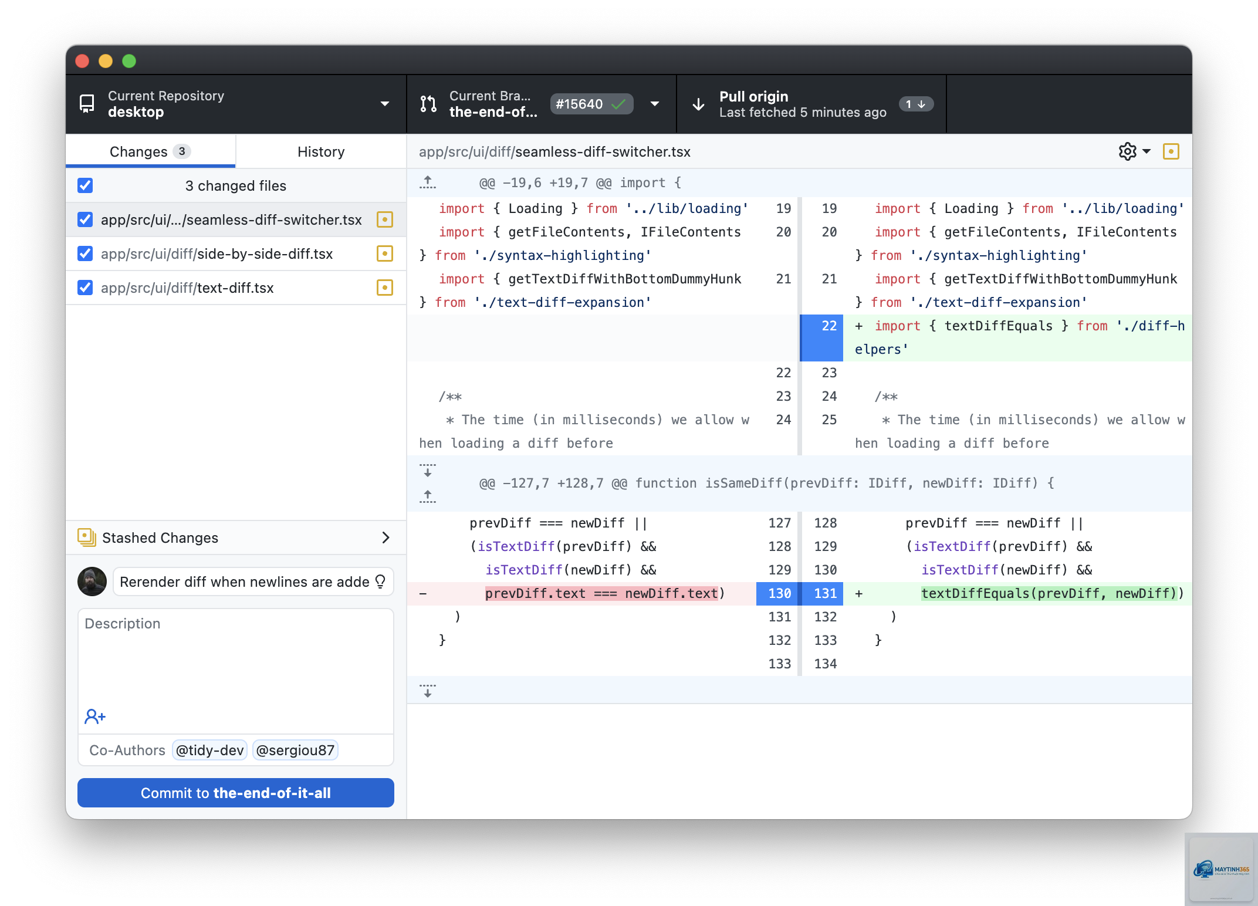1258x906 pixels.
Task: Click modified status icon for side-by-side-diff.tsx
Action: (x=384, y=253)
